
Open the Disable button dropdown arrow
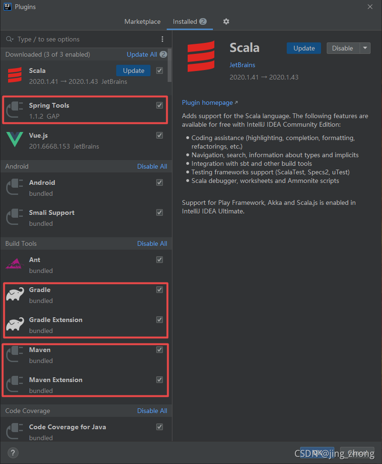365,48
